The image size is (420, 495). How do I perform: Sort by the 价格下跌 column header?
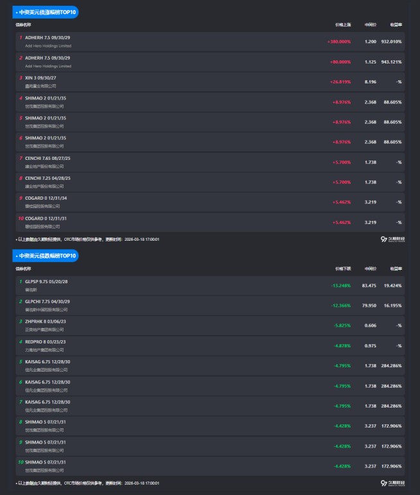tap(343, 269)
